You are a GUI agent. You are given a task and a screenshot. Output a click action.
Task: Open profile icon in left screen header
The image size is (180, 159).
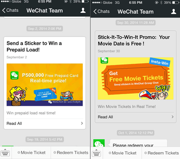coord(83,11)
